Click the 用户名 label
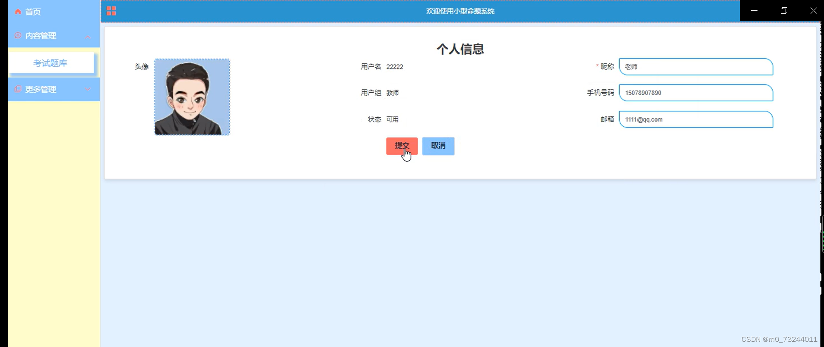Image resolution: width=824 pixels, height=347 pixels. click(x=371, y=67)
